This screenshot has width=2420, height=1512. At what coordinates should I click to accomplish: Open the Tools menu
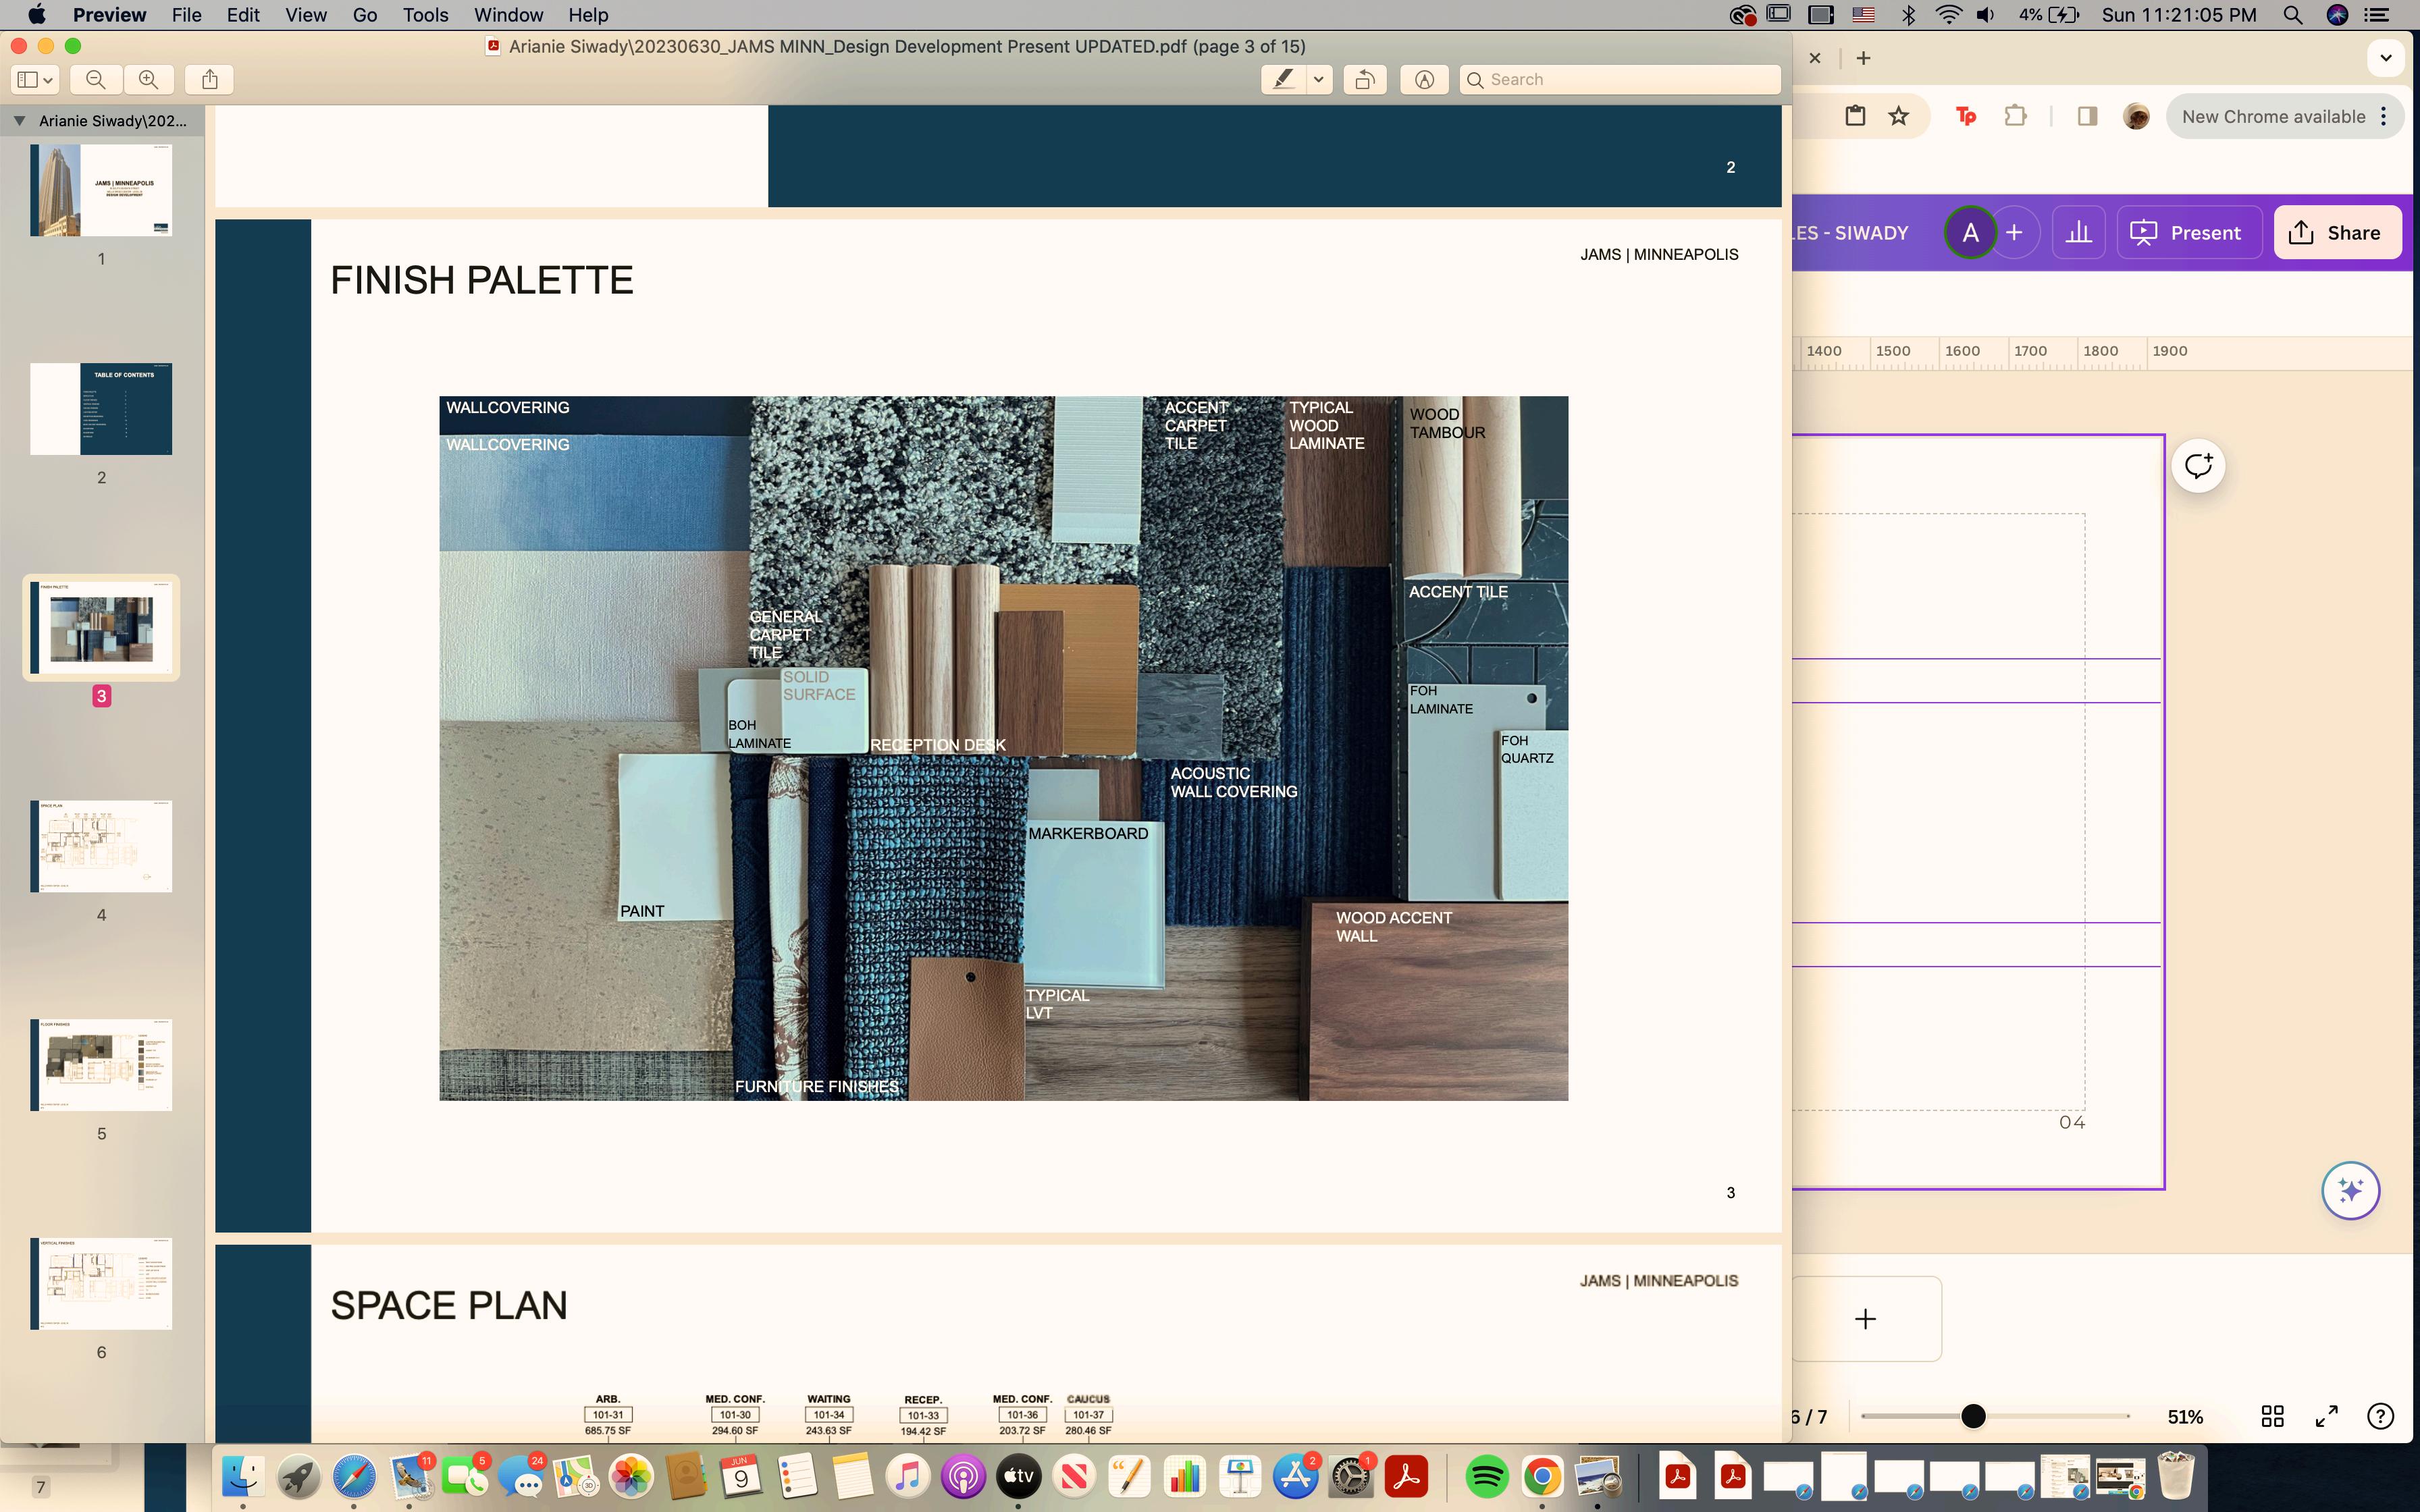click(425, 15)
